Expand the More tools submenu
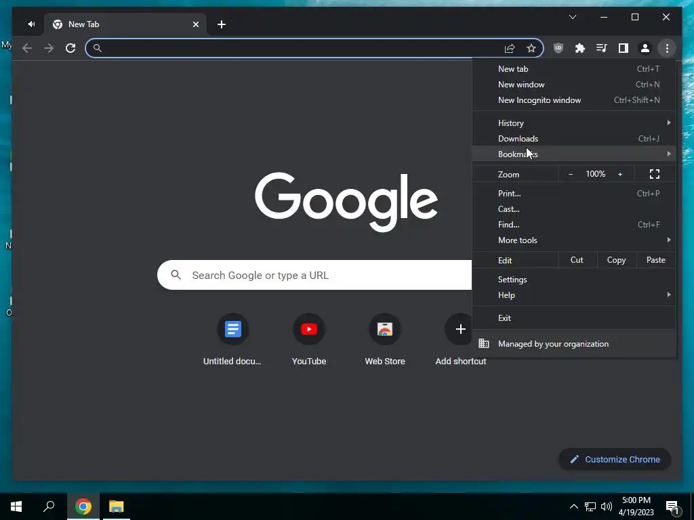Image resolution: width=694 pixels, height=520 pixels. (574, 240)
